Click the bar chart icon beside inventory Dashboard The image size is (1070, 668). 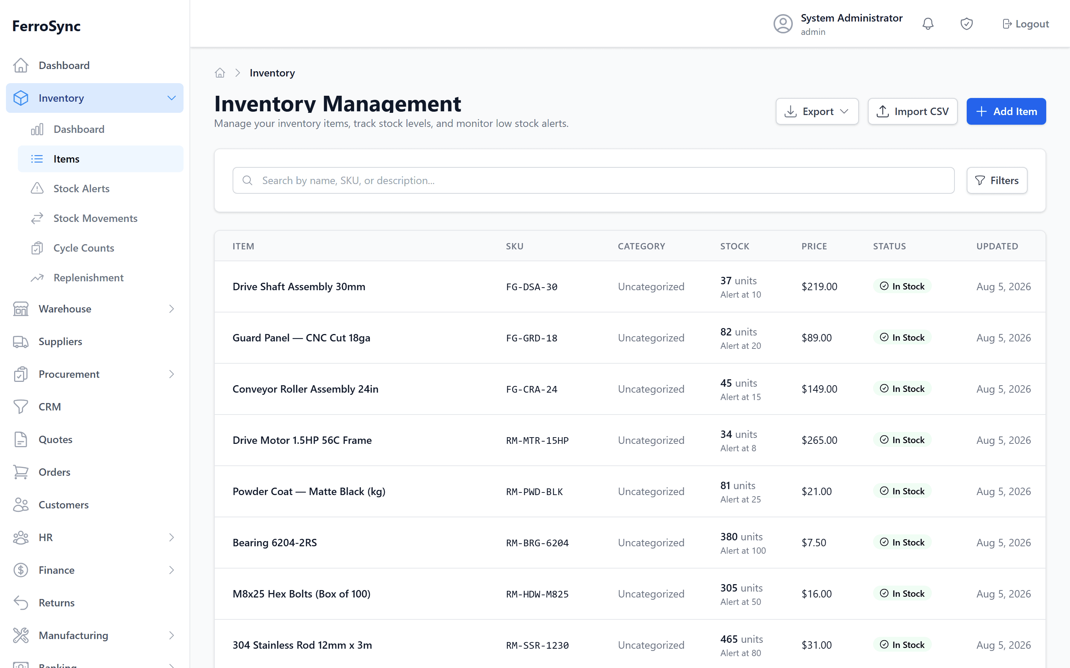(37, 129)
